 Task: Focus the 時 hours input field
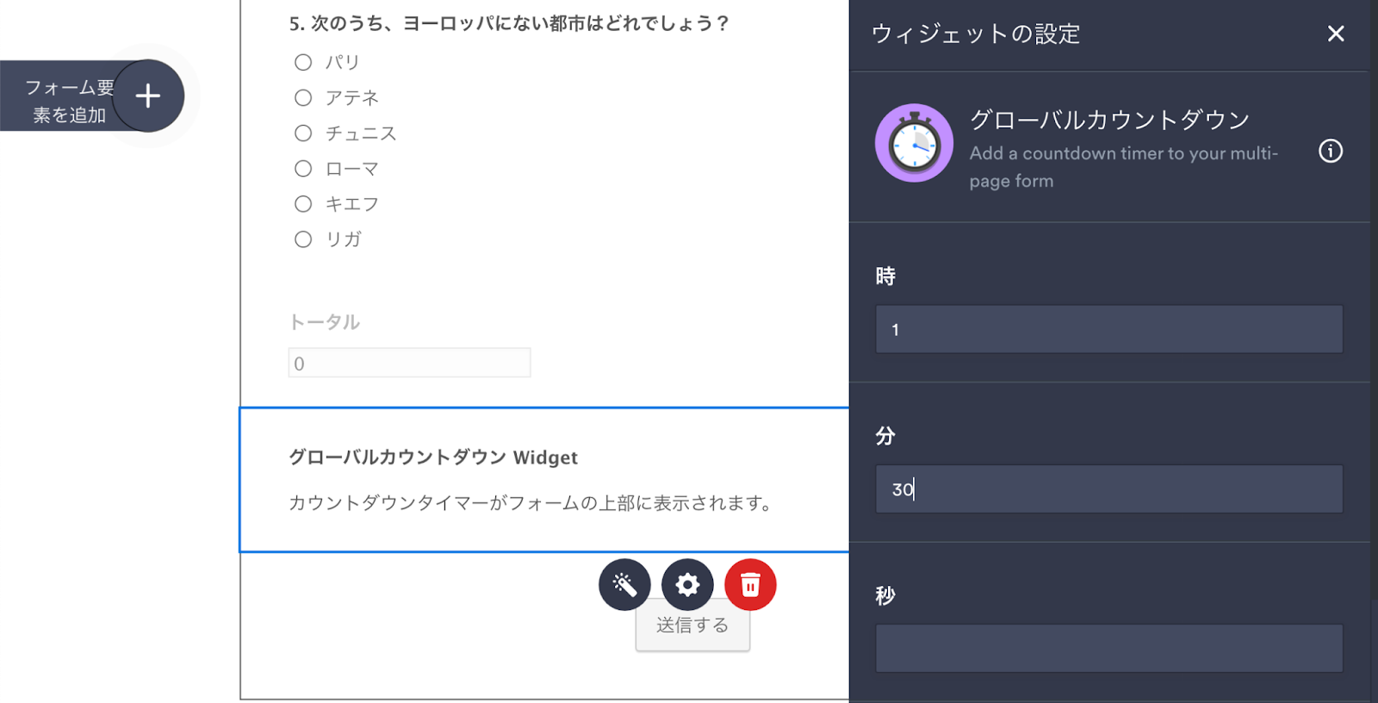click(1108, 329)
